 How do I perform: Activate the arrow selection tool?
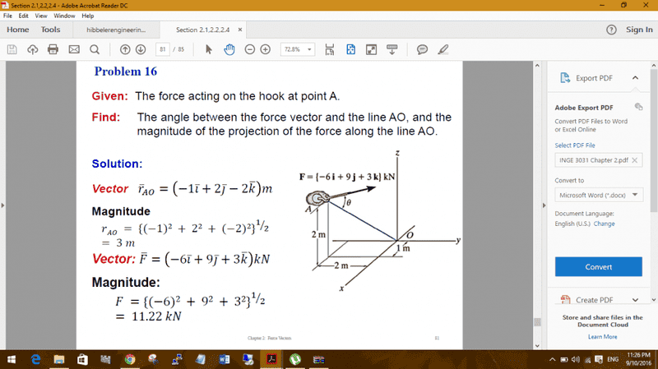209,48
